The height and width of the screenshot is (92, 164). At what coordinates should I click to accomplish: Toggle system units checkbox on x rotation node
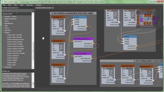pos(63,29)
